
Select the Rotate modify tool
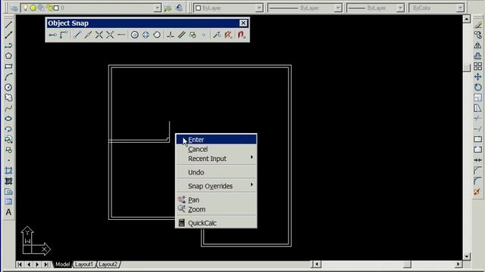pyautogui.click(x=478, y=88)
